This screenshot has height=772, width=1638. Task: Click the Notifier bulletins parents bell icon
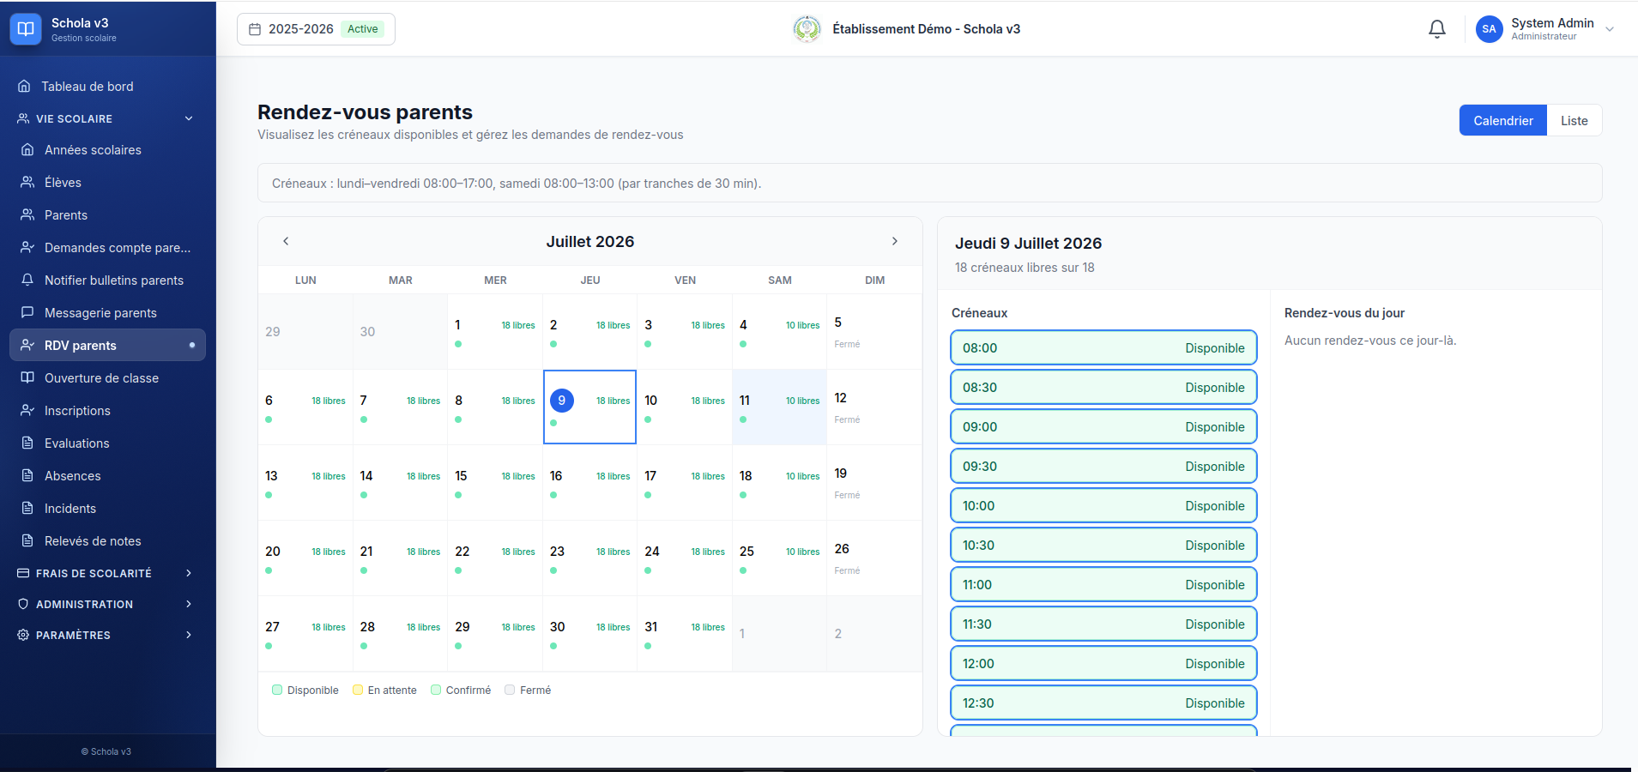pos(27,280)
